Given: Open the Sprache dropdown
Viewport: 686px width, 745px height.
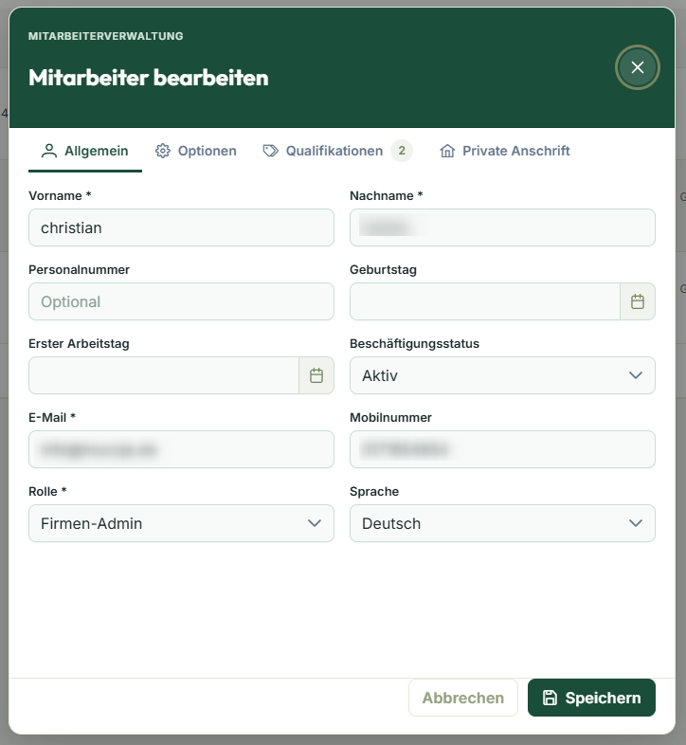Looking at the screenshot, I should click(x=502, y=523).
